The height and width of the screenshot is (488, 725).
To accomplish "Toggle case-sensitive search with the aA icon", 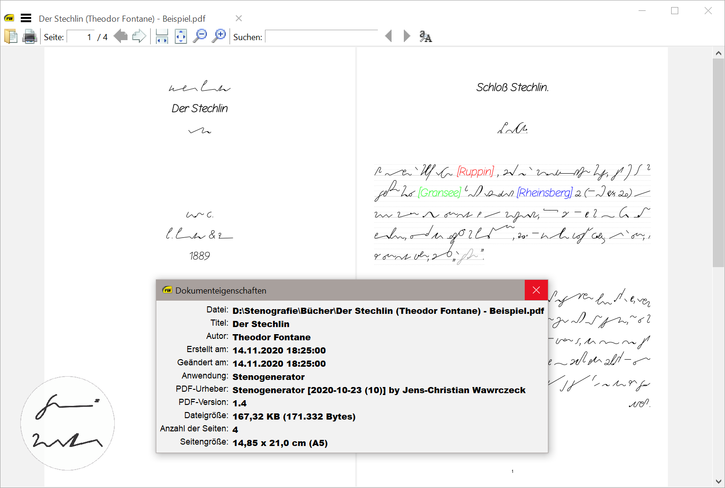I will pyautogui.click(x=425, y=36).
